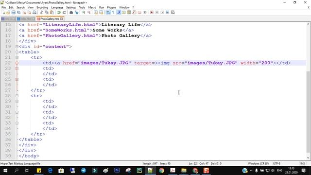
Task: Switch to the index.html tab
Action: pos(26,19)
